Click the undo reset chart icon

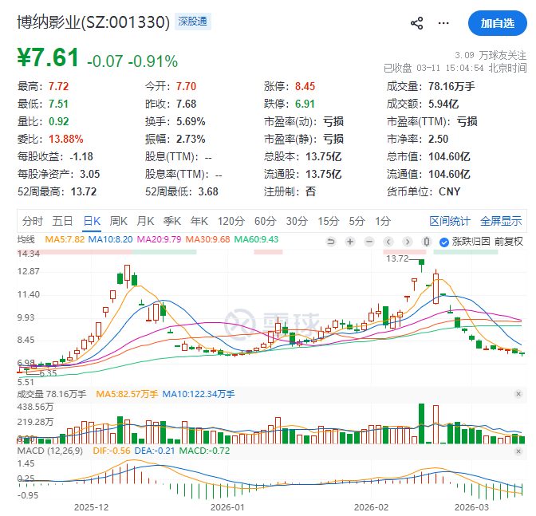coord(332,241)
